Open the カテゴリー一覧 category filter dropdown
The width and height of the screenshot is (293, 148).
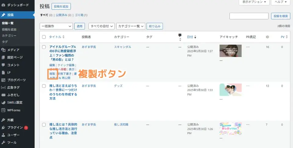131,26
